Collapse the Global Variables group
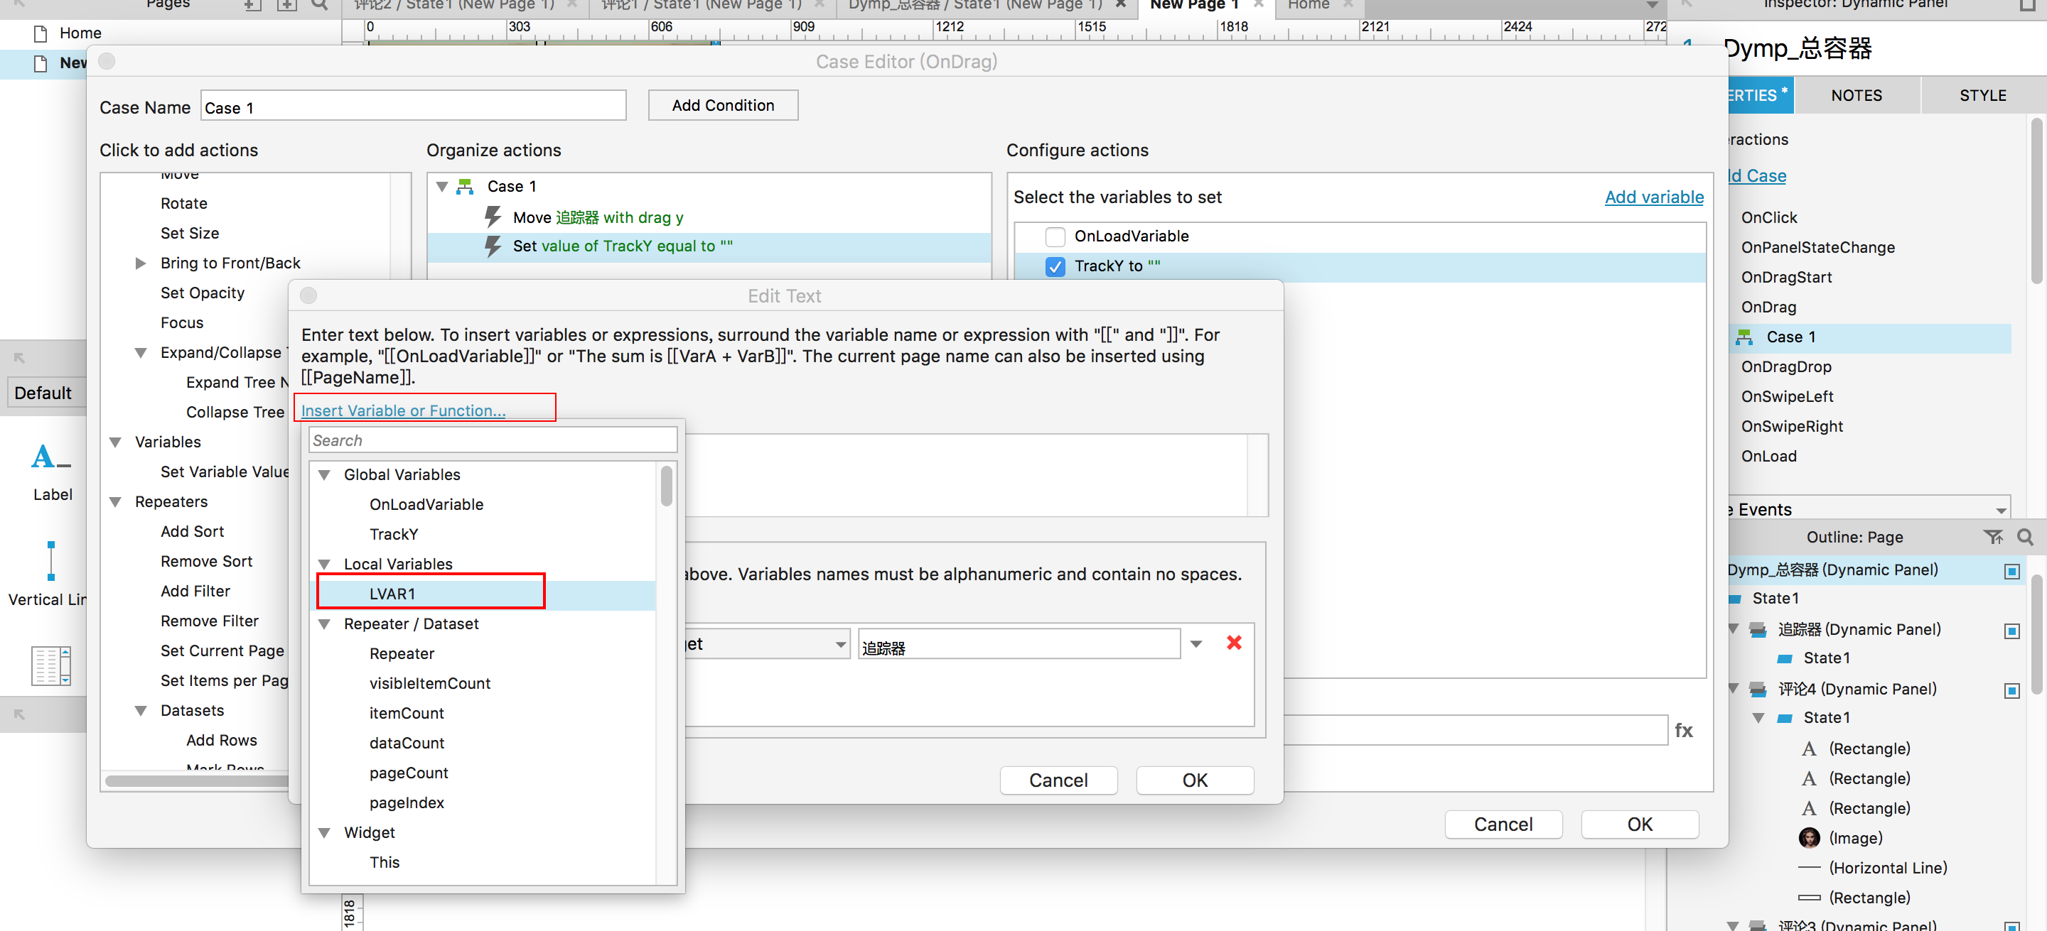The height and width of the screenshot is (931, 2047). tap(324, 474)
